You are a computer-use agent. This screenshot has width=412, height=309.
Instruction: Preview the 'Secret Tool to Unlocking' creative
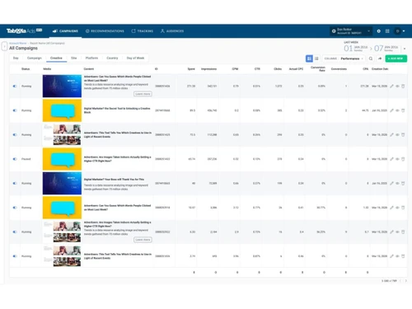(x=397, y=110)
